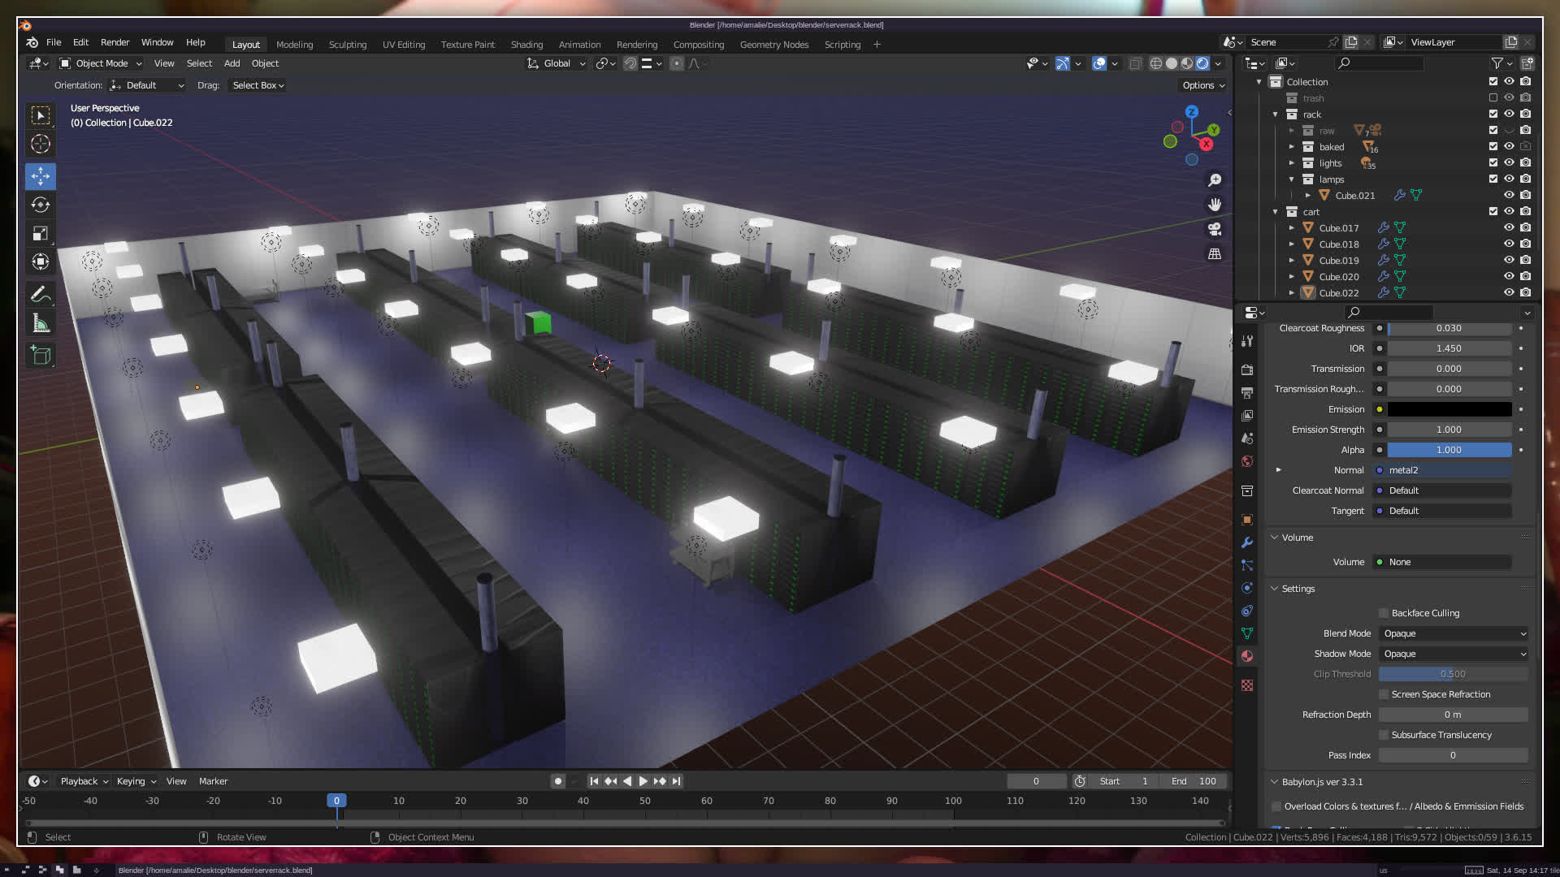
Task: Collapse the cart collection in outliner
Action: pos(1276,212)
